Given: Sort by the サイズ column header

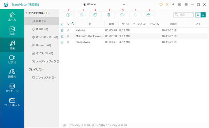Looking at the screenshot, I should coord(126,24).
